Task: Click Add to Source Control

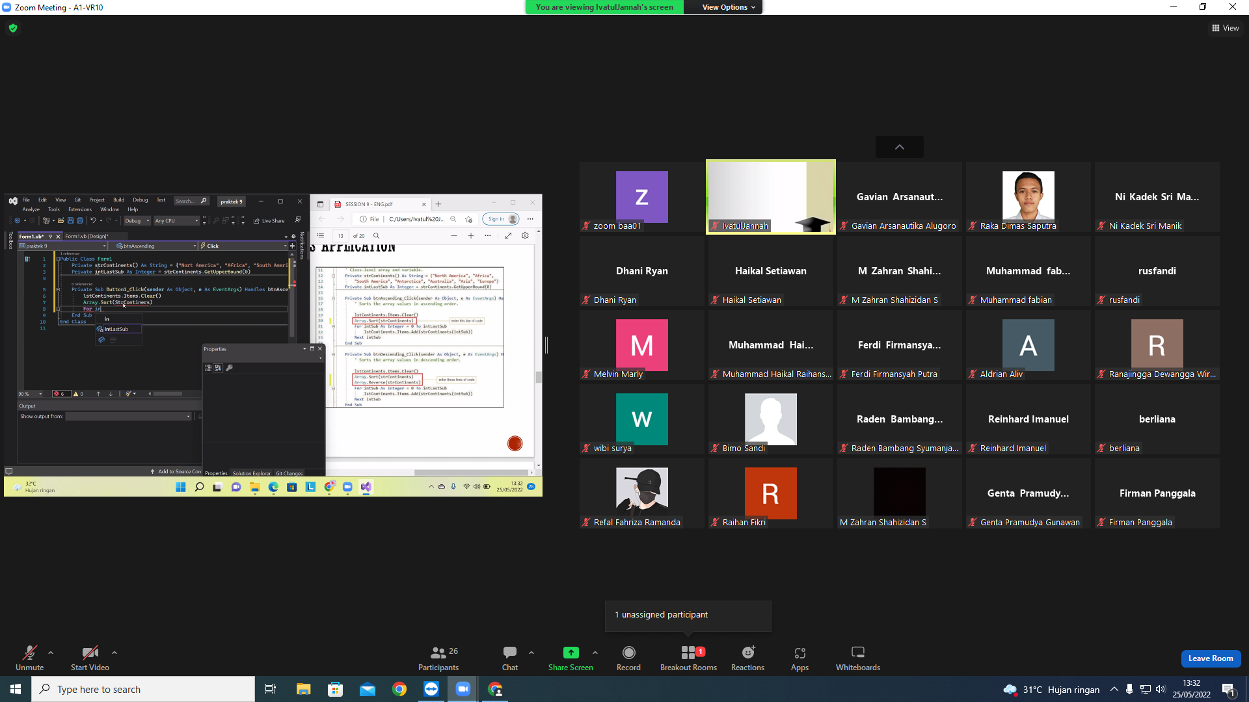Action: coord(176,472)
